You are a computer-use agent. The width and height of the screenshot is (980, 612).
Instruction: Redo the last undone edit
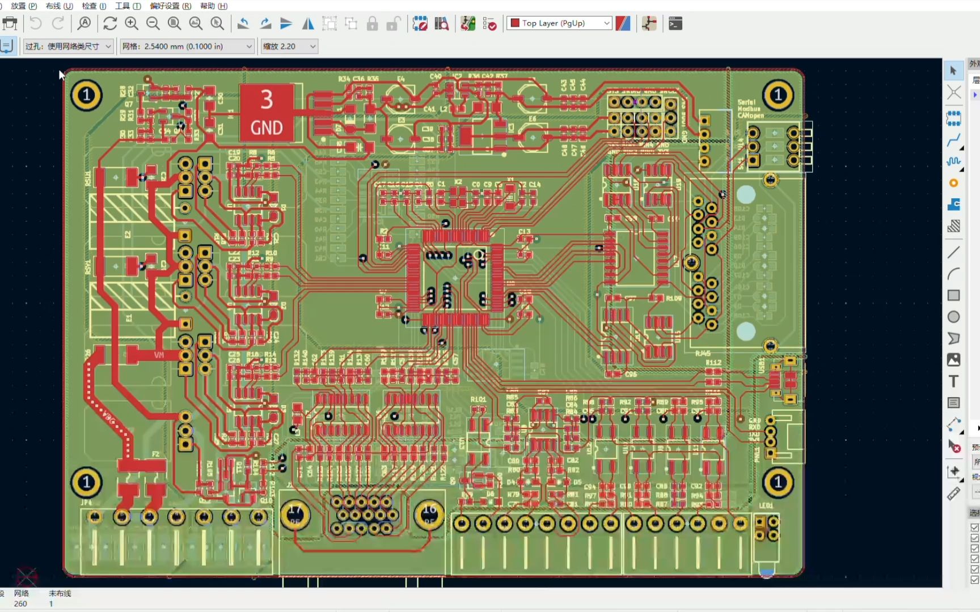58,23
